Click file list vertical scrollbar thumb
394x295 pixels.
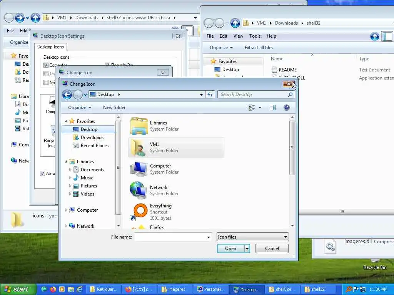(x=292, y=148)
